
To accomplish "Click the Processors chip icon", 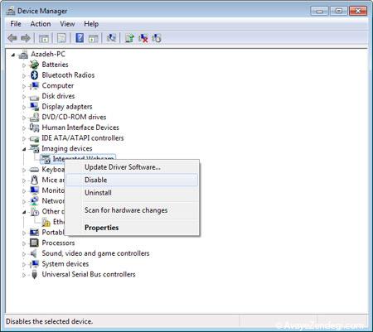I will (34, 243).
